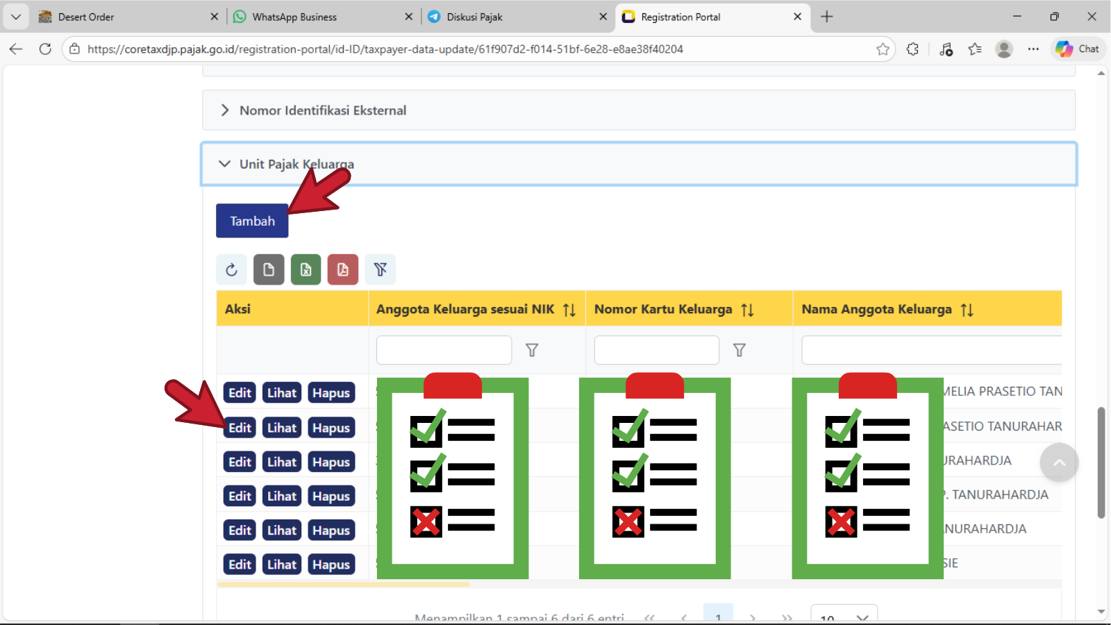Click the refresh table icon

pyautogui.click(x=231, y=269)
